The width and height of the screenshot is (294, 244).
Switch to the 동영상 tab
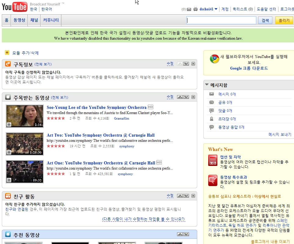pos(19,20)
